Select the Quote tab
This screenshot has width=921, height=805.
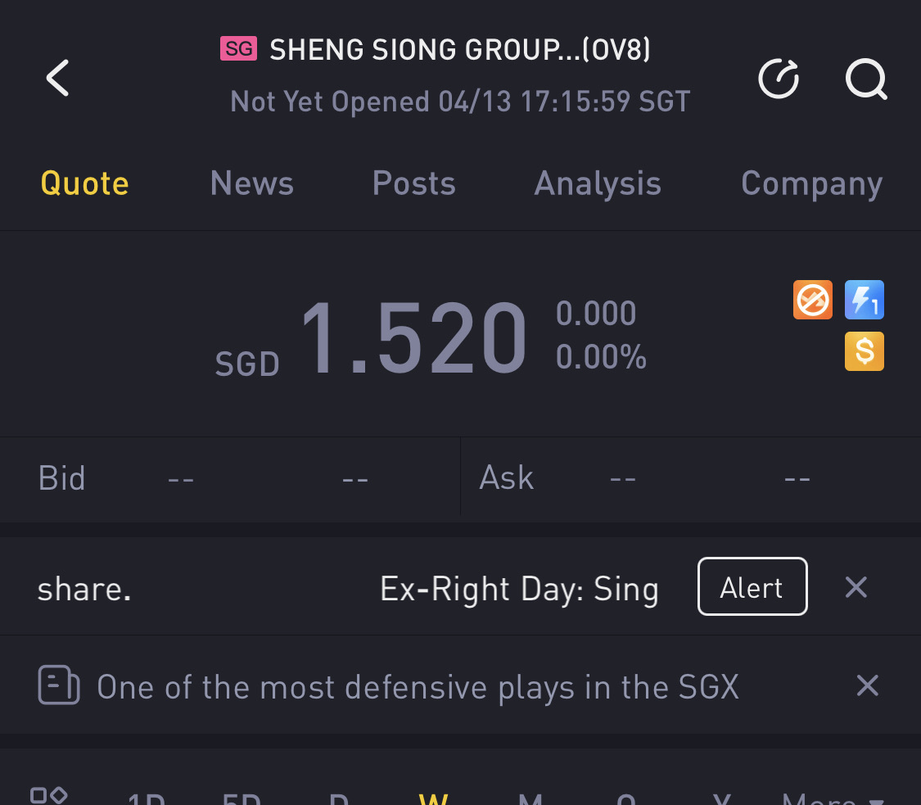pyautogui.click(x=85, y=183)
